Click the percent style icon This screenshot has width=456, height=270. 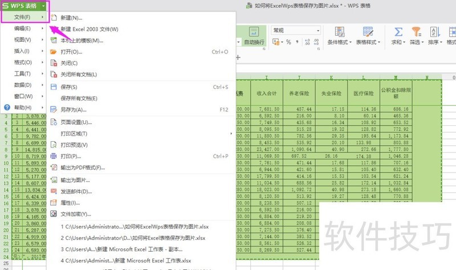pyautogui.click(x=288, y=42)
